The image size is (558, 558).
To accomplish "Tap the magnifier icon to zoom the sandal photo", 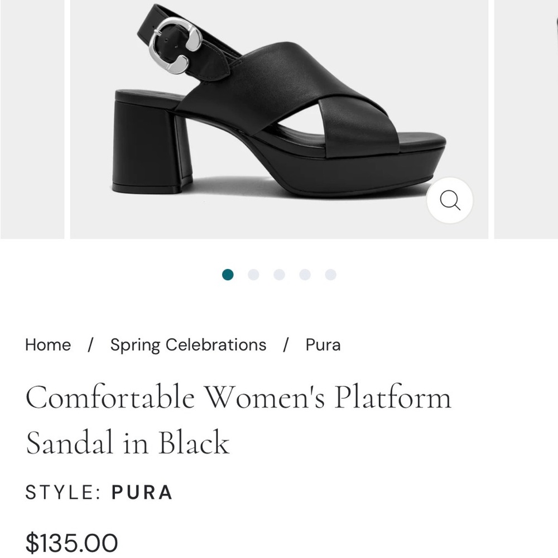I will coord(450,201).
